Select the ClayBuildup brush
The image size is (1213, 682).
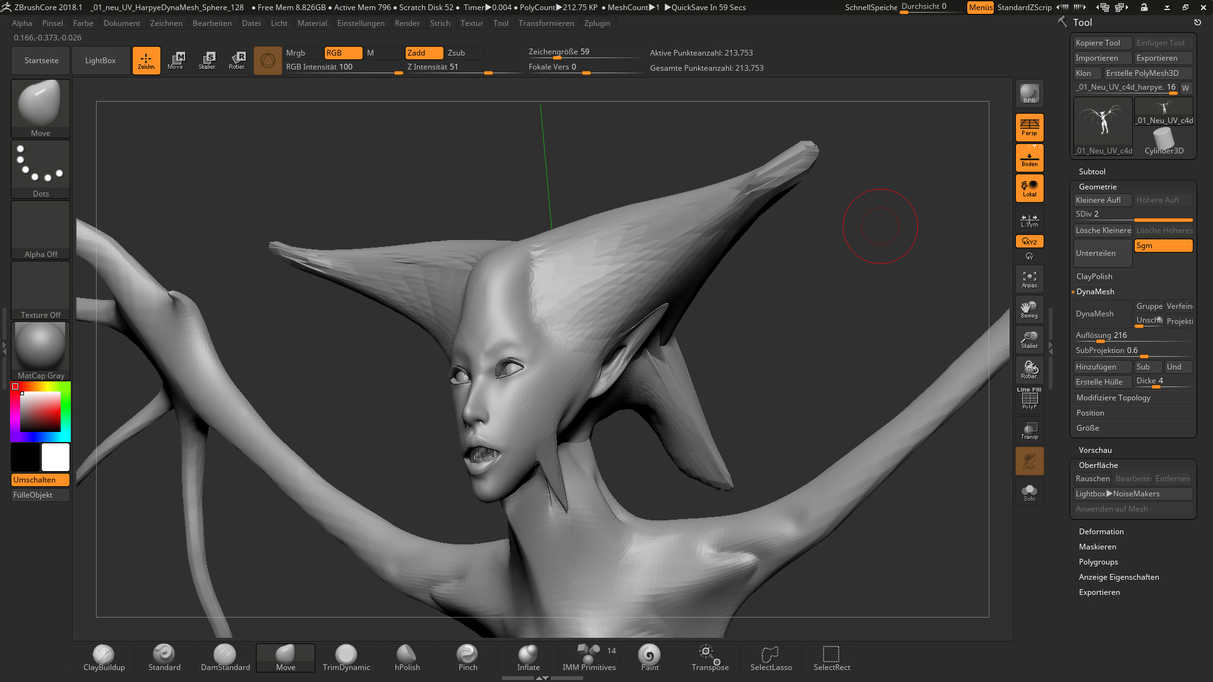[104, 657]
